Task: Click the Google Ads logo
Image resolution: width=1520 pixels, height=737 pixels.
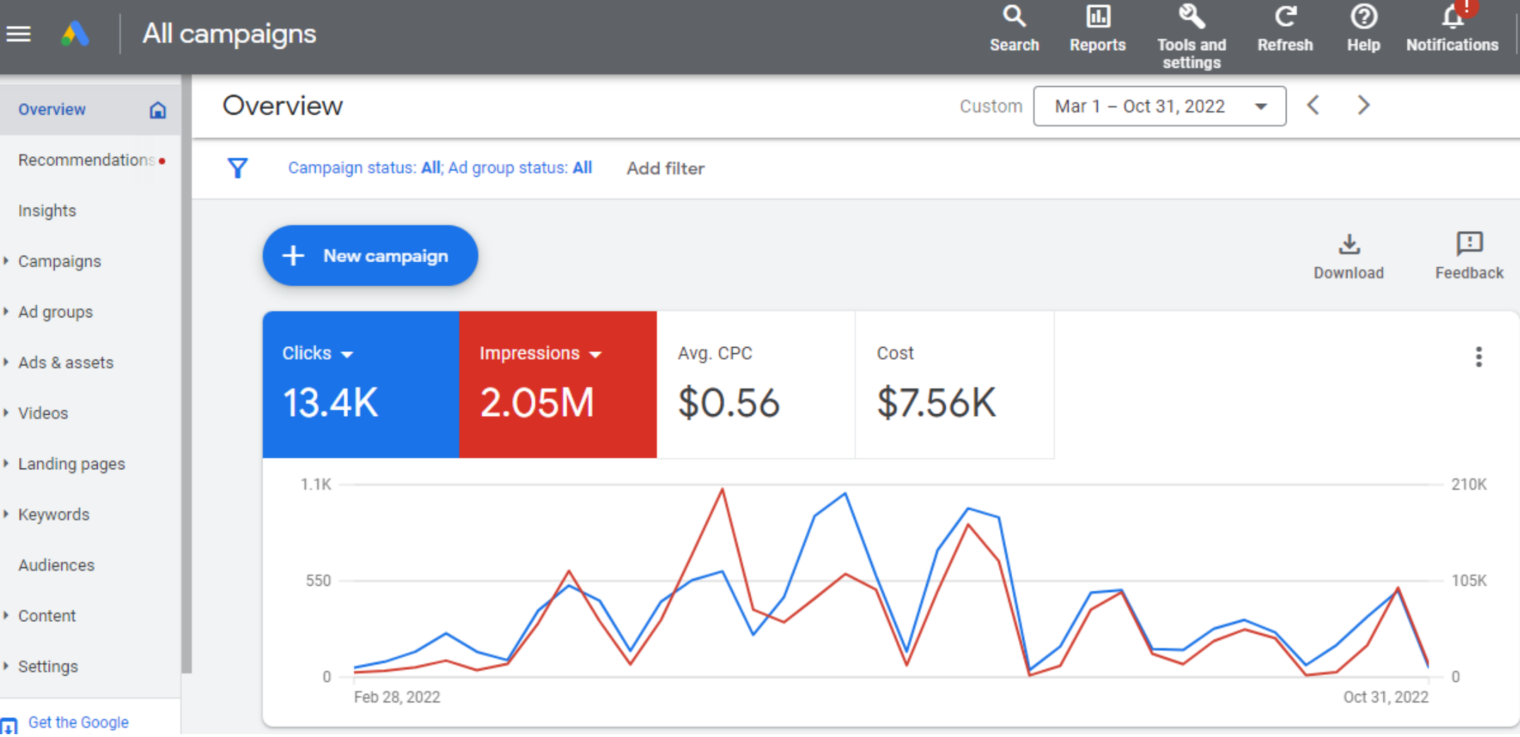Action: tap(75, 34)
